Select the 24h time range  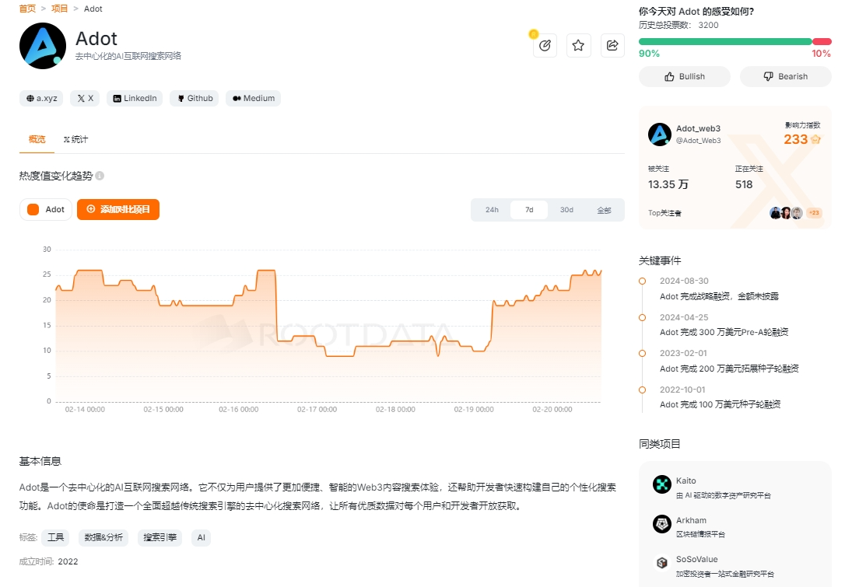[x=492, y=210]
